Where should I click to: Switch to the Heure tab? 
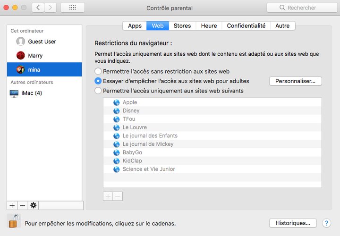click(209, 26)
